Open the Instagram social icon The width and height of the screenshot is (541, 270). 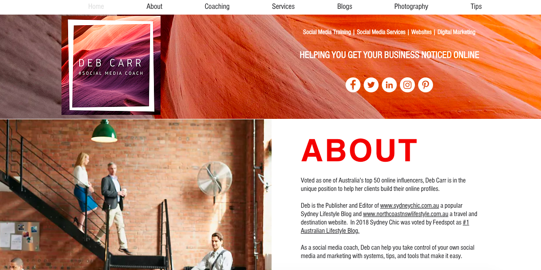pos(407,85)
